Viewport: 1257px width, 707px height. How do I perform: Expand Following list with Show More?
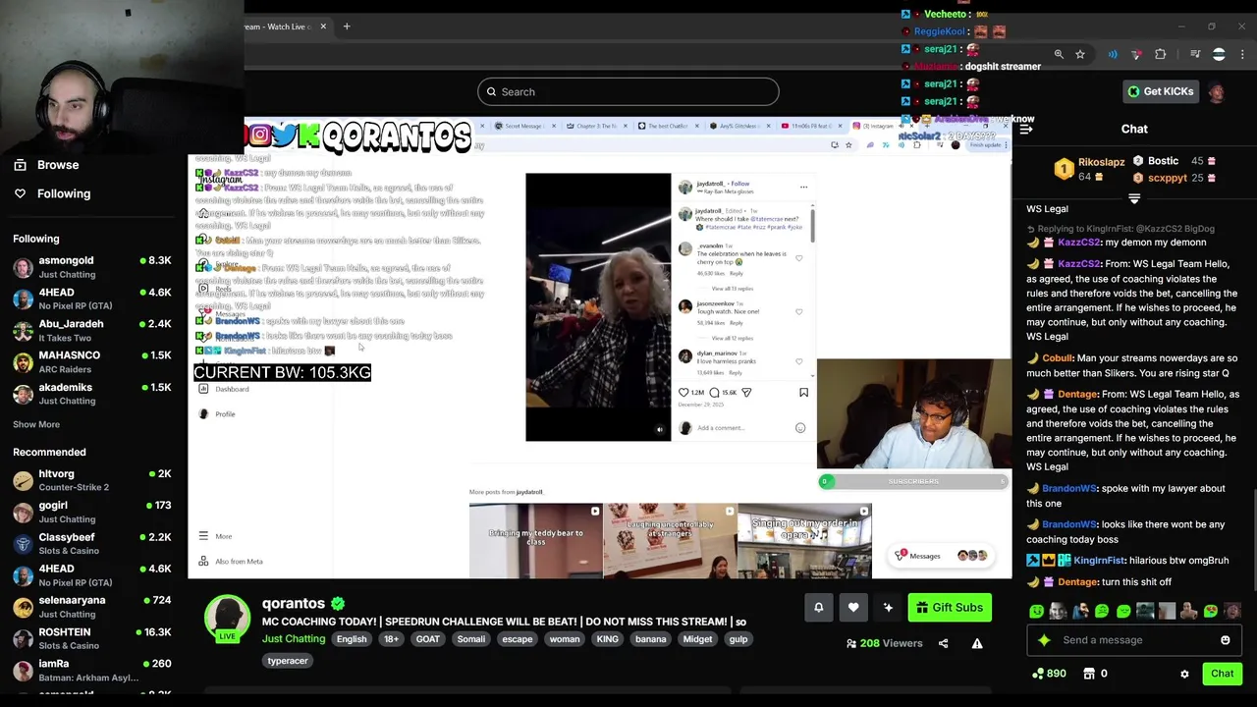pos(36,424)
